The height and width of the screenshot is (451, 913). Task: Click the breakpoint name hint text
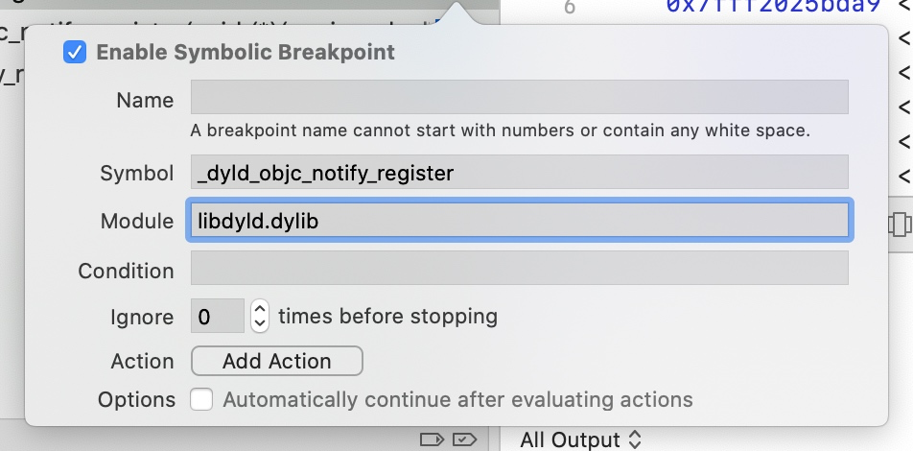[500, 130]
